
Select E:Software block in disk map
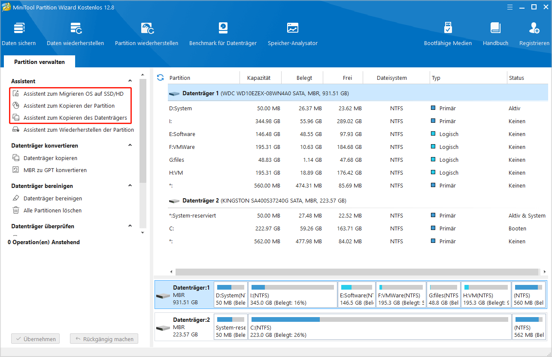[x=356, y=295]
